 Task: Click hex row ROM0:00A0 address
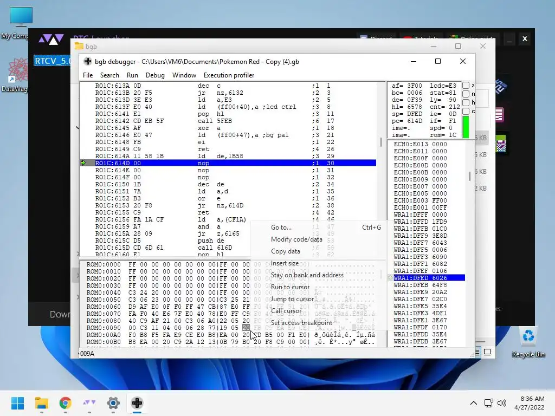pyautogui.click(x=104, y=335)
